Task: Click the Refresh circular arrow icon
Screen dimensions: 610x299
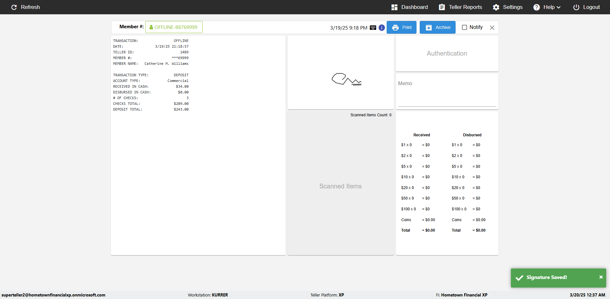Action: tap(14, 7)
